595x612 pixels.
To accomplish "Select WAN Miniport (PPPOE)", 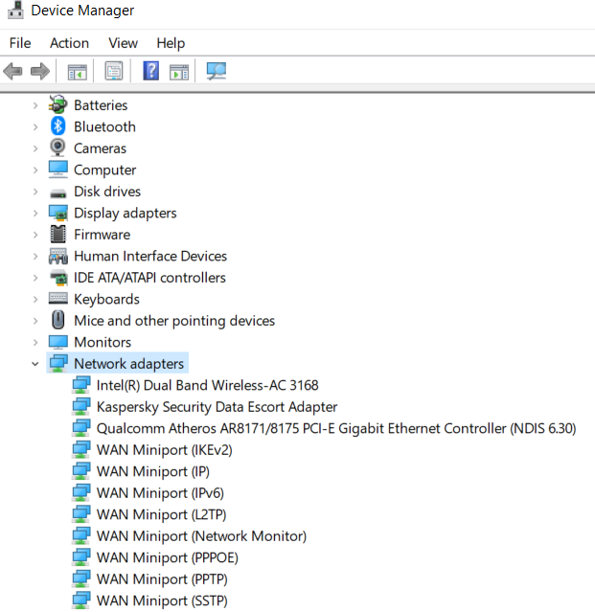I will pos(167,557).
